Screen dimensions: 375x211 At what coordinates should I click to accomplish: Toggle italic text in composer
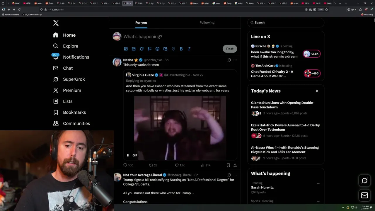[x=189, y=49]
